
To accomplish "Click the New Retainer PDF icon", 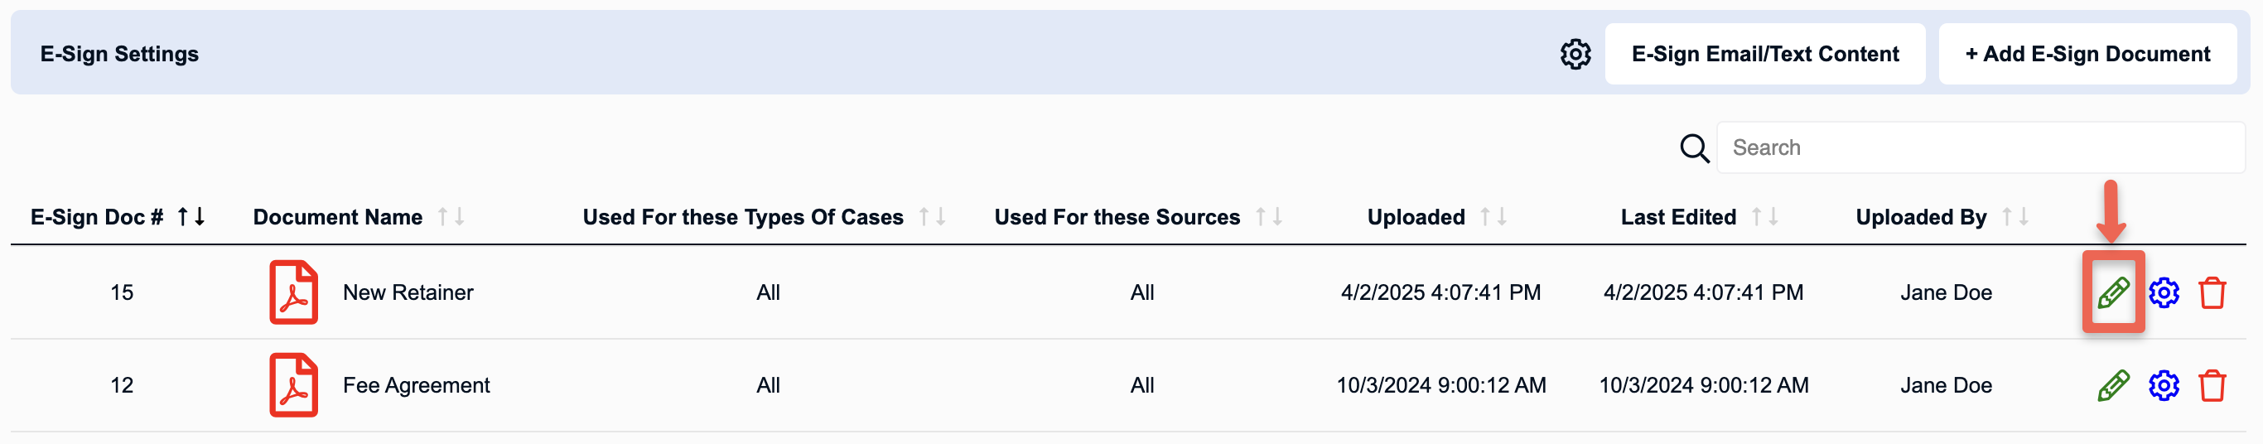I will pyautogui.click(x=293, y=292).
